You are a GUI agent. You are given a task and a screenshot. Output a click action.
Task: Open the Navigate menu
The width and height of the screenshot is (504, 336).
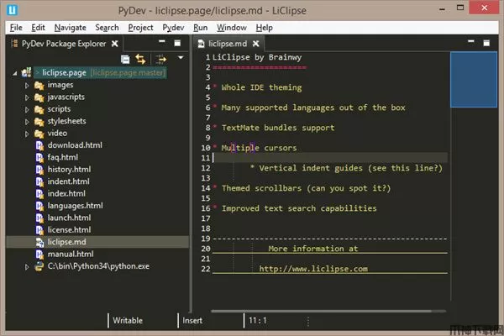[x=70, y=27]
